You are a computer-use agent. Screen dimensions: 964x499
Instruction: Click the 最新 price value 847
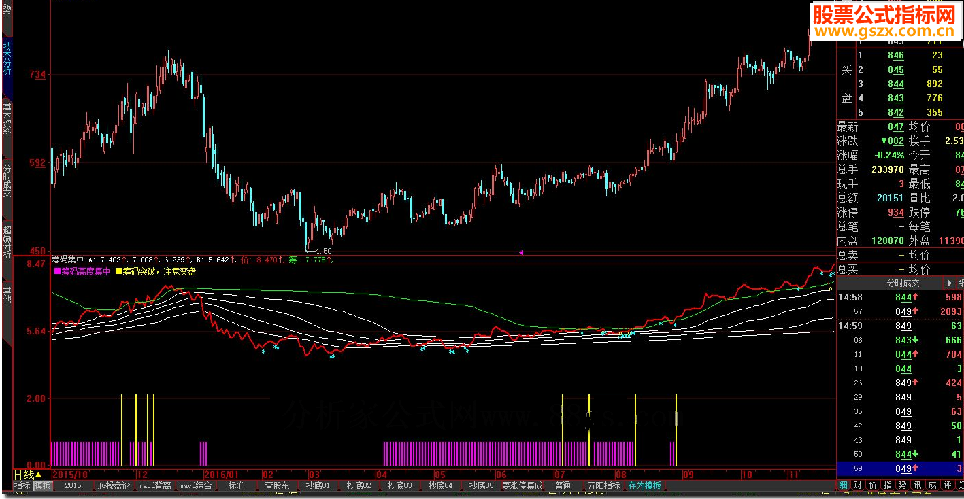tap(896, 127)
